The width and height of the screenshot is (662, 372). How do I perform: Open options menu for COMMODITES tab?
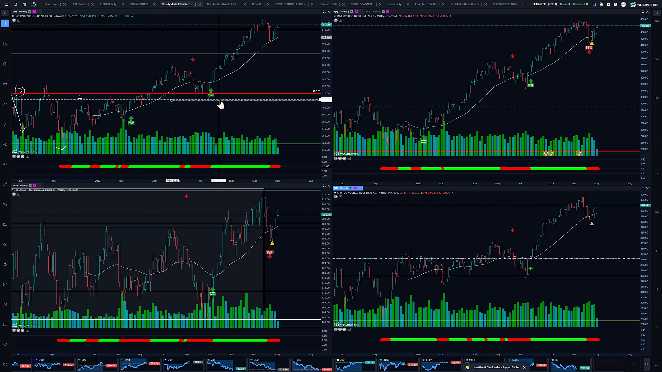[150, 4]
